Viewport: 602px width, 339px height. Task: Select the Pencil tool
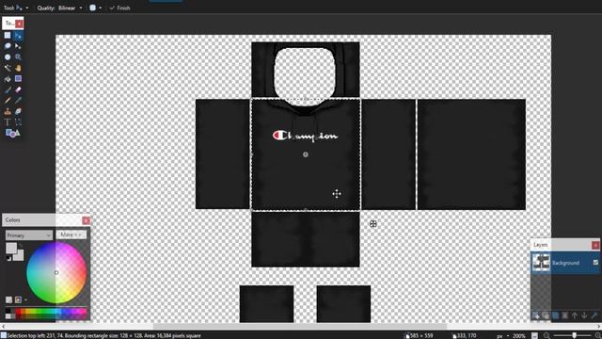tap(8, 101)
